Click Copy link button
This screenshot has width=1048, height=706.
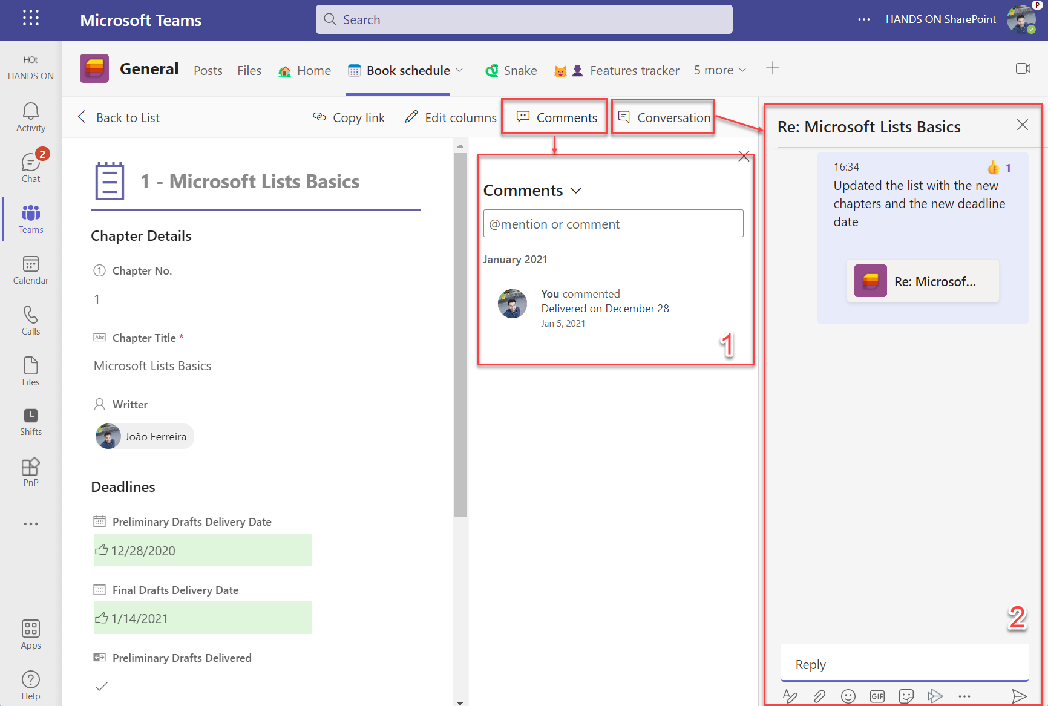tap(349, 117)
